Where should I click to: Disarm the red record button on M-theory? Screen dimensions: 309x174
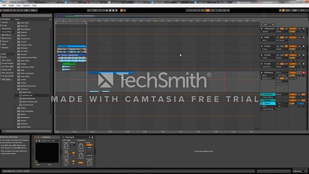304,72
